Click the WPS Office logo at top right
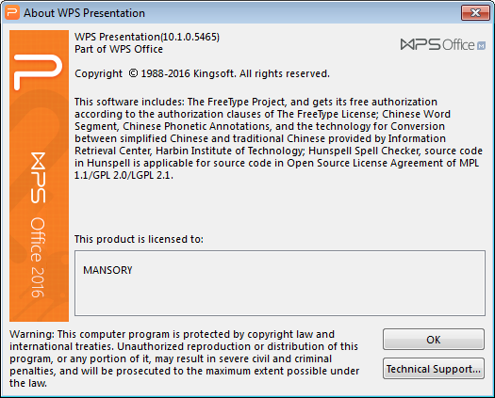The image size is (495, 398). coord(442,44)
